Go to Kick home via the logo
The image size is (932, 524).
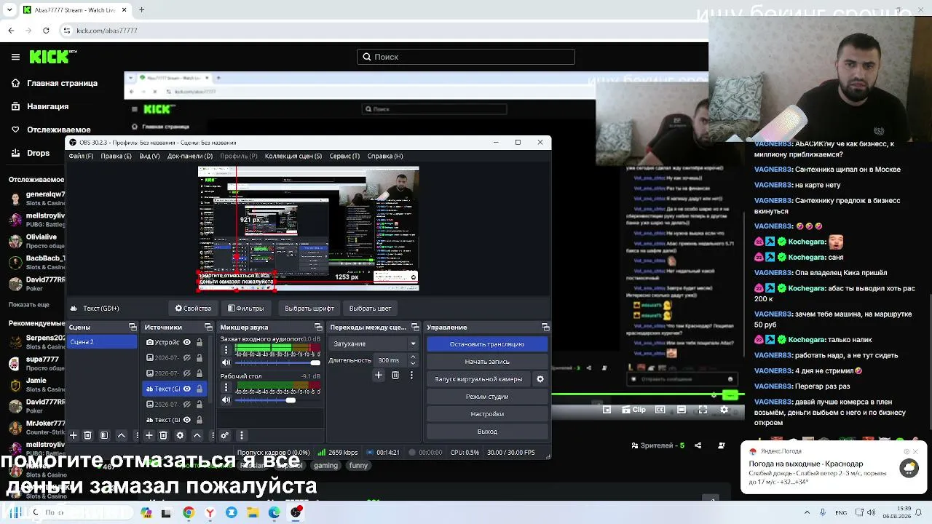52,57
